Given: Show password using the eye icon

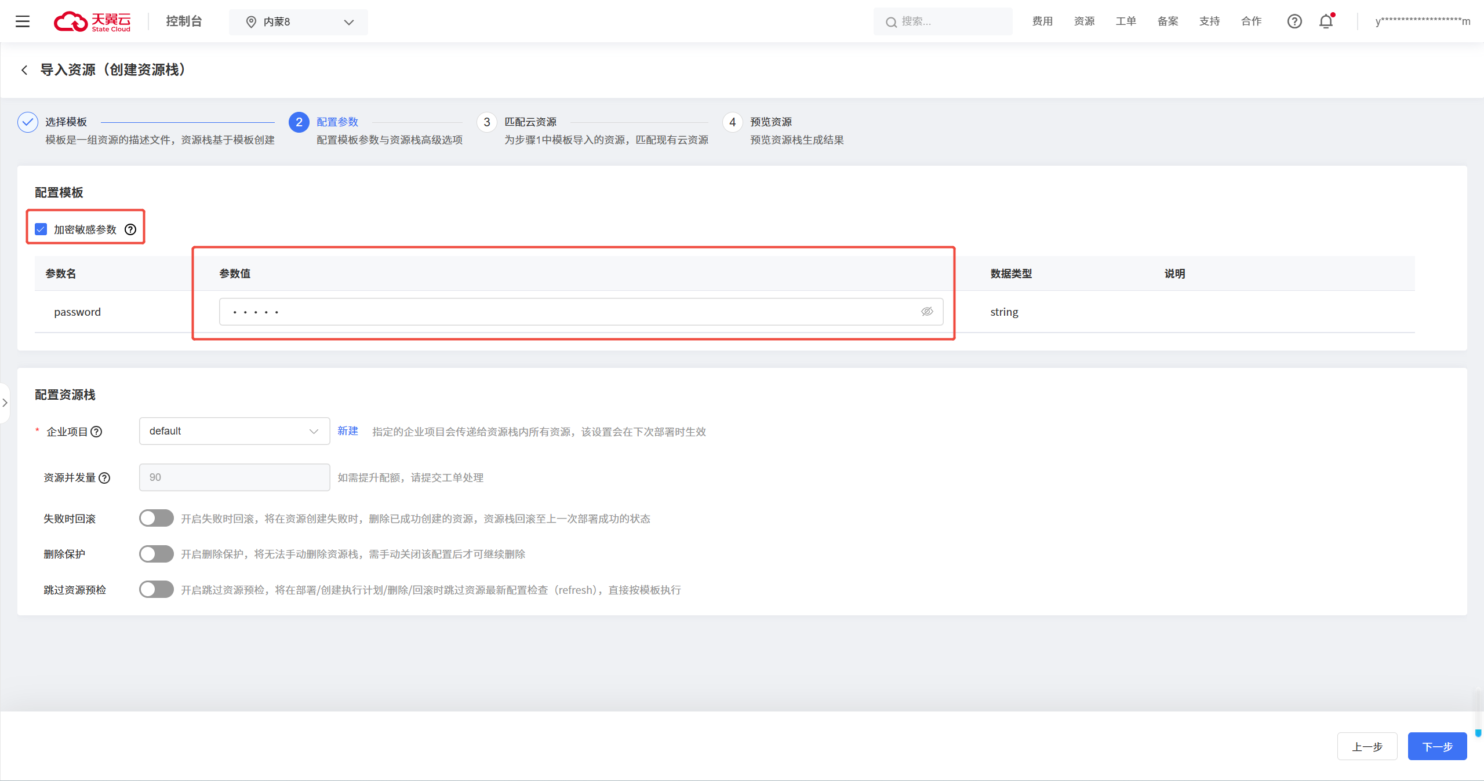Looking at the screenshot, I should click(x=927, y=312).
